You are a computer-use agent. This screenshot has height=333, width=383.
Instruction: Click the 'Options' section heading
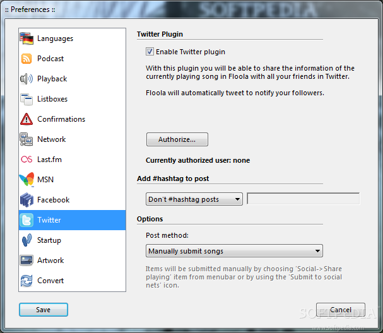150,219
